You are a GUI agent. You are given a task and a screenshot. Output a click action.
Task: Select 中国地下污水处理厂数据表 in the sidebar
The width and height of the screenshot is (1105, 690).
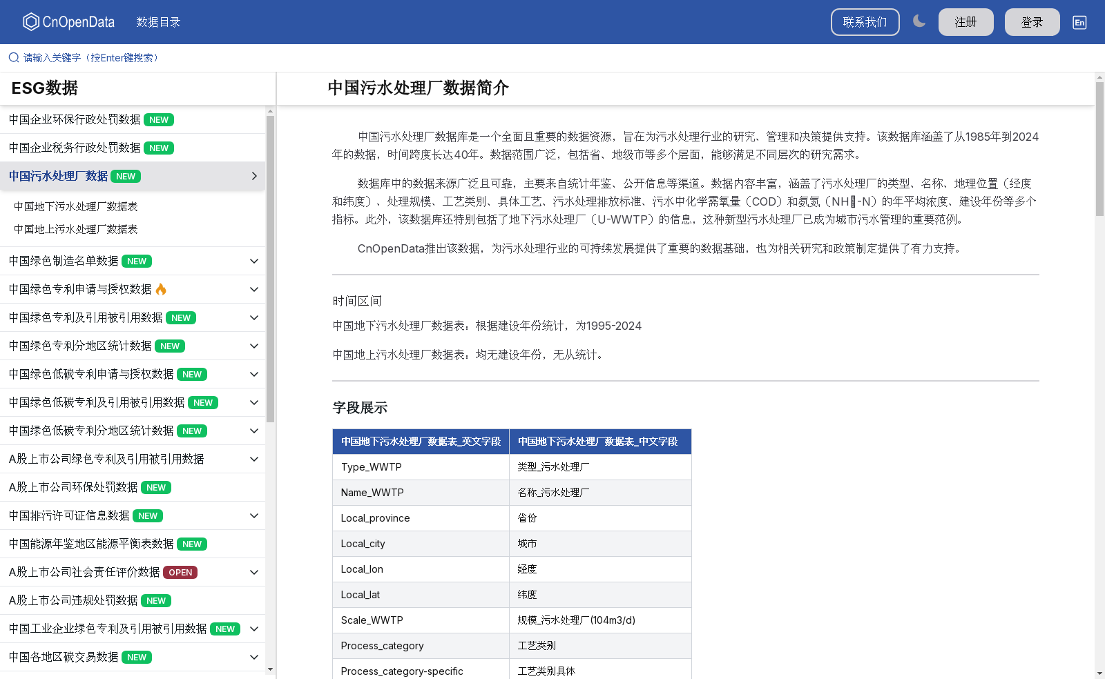click(x=76, y=206)
